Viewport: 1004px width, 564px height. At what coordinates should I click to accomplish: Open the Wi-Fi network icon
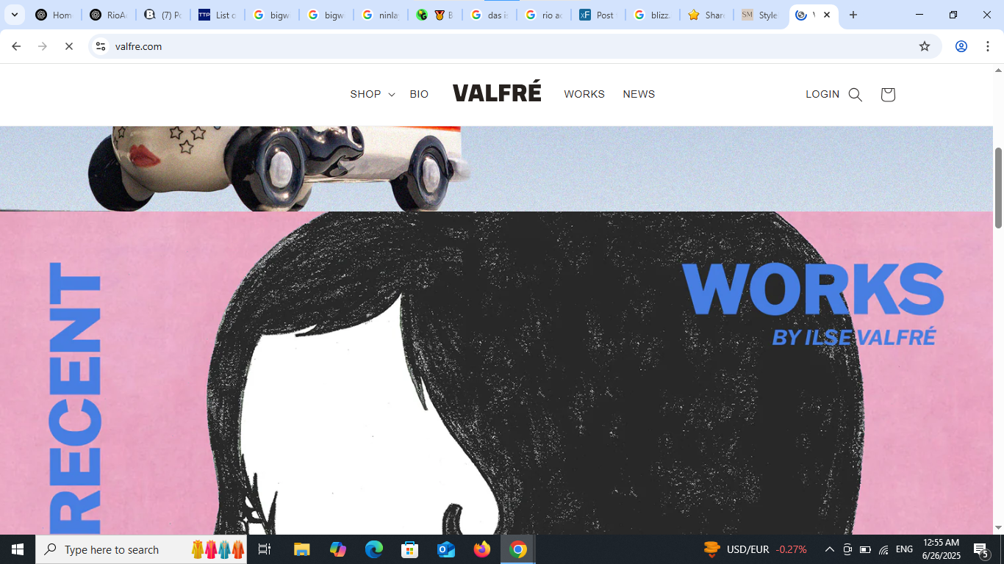tap(883, 549)
